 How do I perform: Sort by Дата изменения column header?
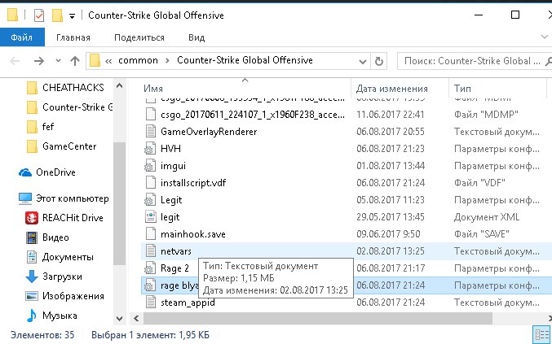[392, 89]
